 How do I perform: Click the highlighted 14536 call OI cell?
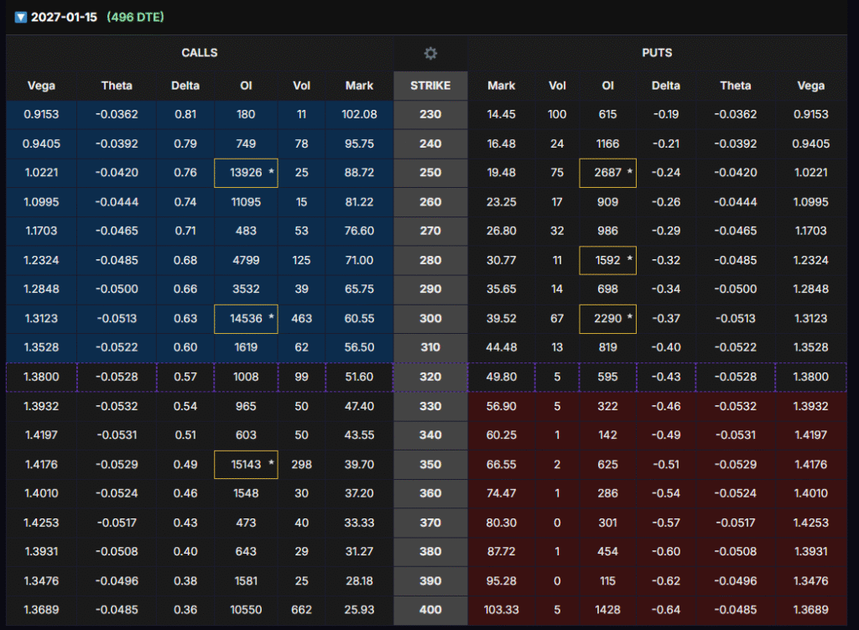(246, 319)
